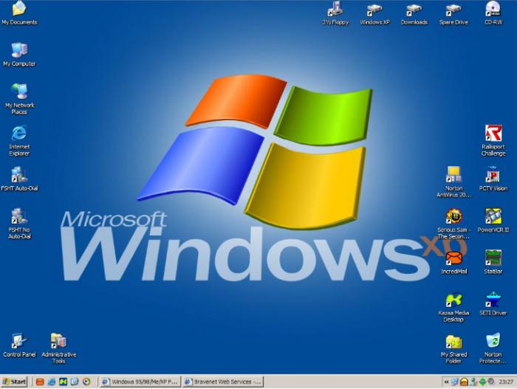Open the My Documents desktop icon
Screen dimensions: 517x389
[x=19, y=13]
